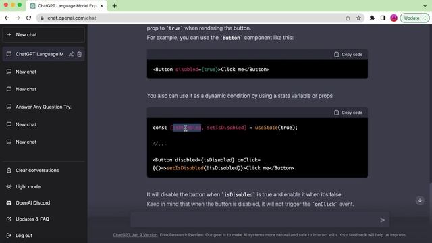Click the useState(true) text in code
The height and width of the screenshot is (243, 432).
pos(276,128)
